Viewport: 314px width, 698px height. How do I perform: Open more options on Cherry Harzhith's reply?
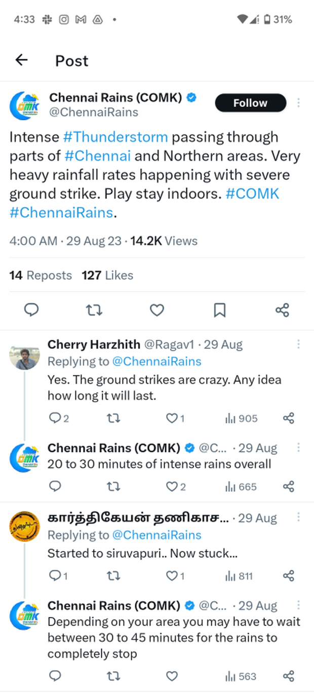pos(298,344)
